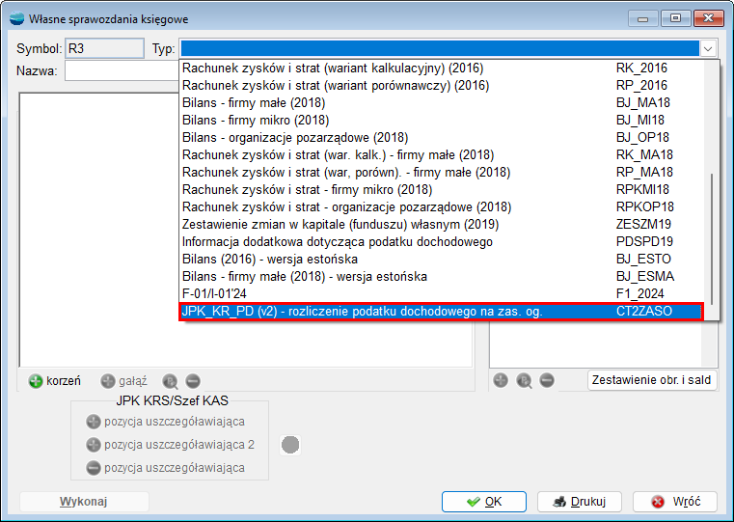
Task: Click the gray circle icon in JPK section
Action: [x=290, y=445]
